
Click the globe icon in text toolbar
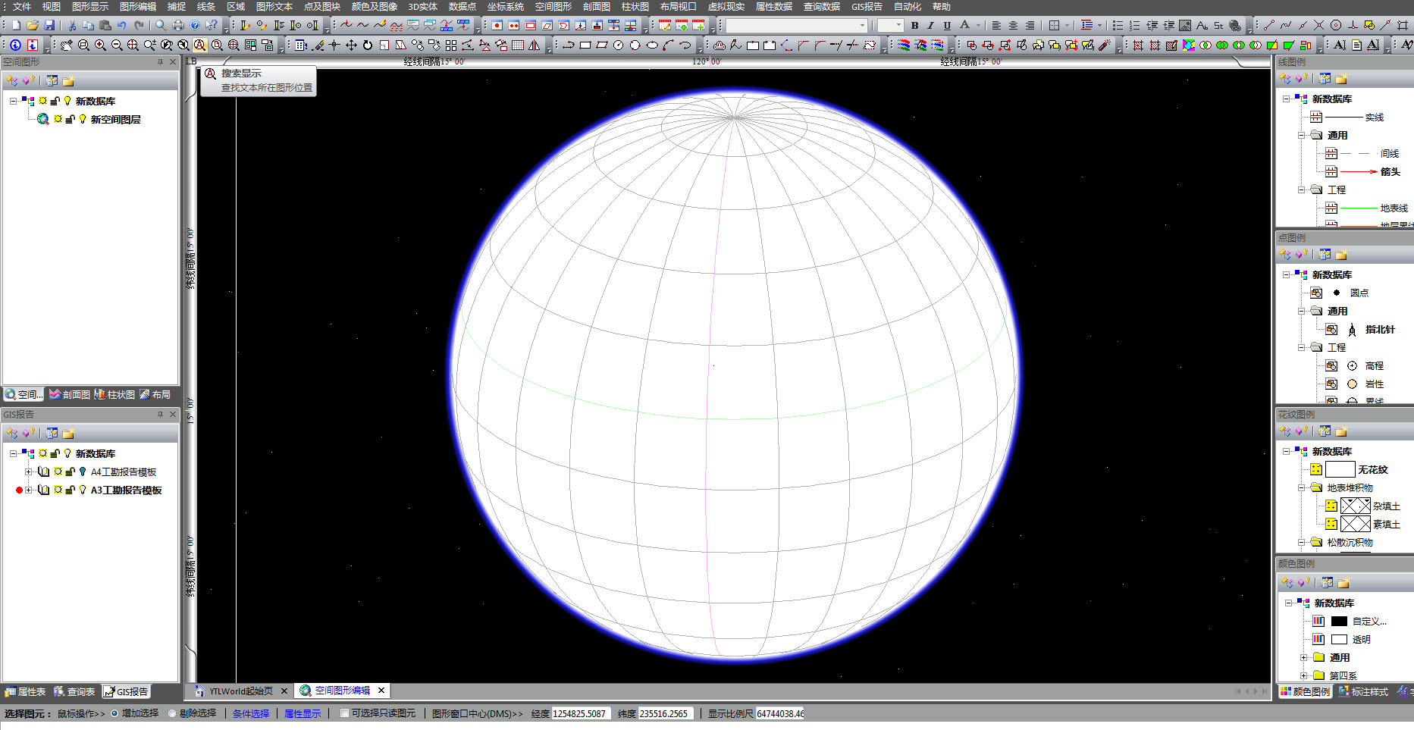1235,25
